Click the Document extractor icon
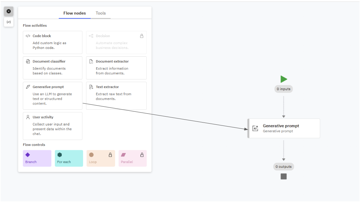360x202 pixels. click(x=91, y=61)
